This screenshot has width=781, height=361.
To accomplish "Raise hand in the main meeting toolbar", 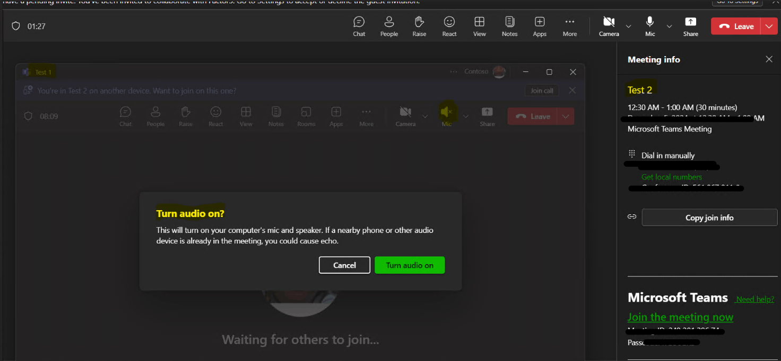I will [x=419, y=26].
